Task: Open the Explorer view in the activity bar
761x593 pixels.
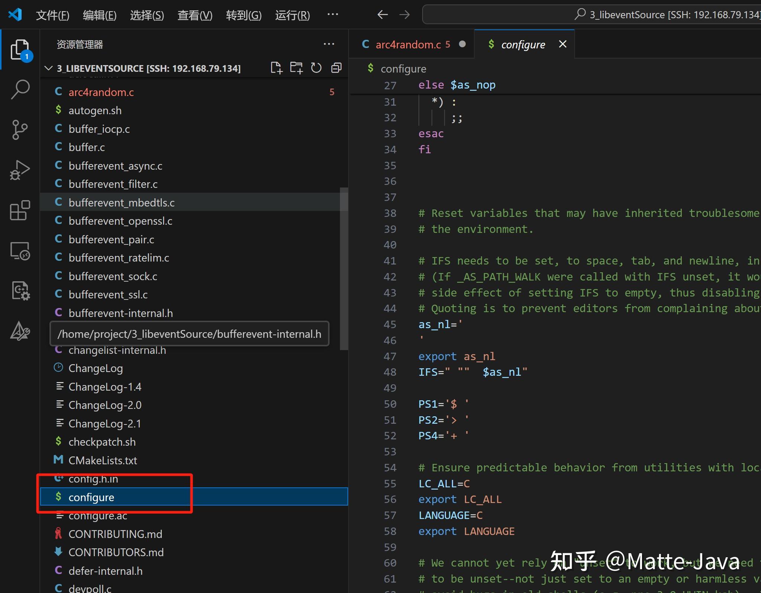Action: [20, 49]
